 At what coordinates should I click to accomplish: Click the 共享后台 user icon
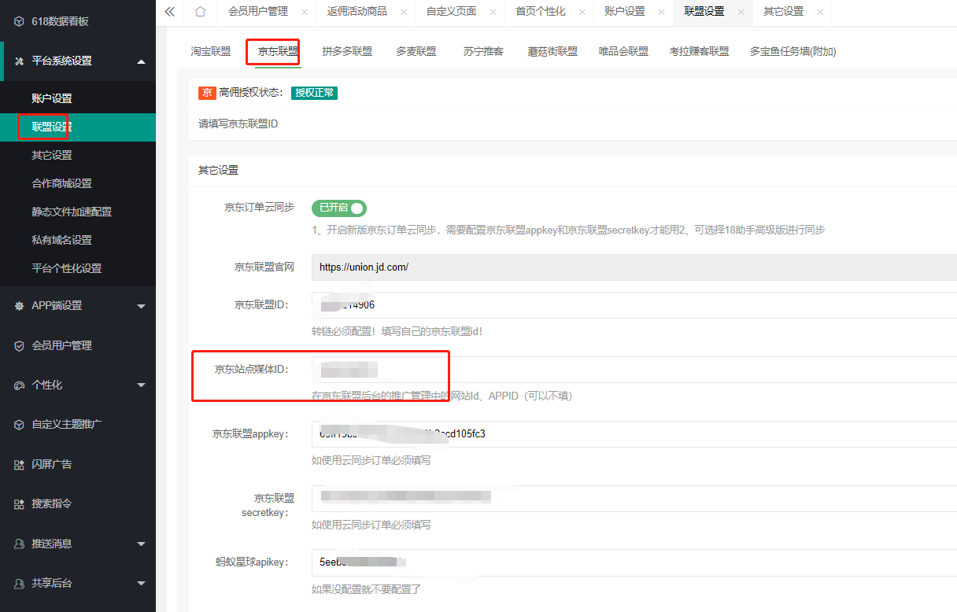20,583
